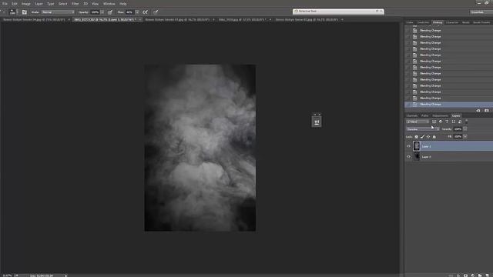Enable airbrush build-up mode
This screenshot has height=277, width=493.
tap(146, 12)
